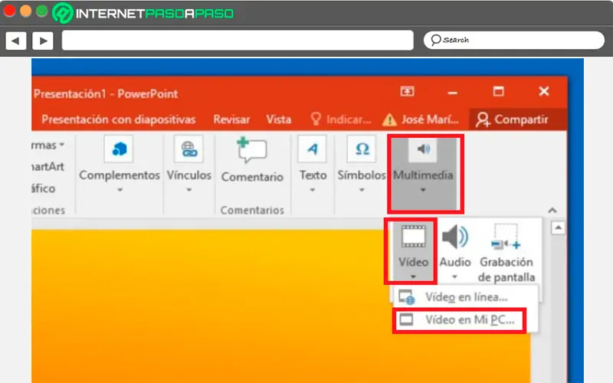Viewport: 613px width, 383px height.
Task: Expand the Audio dropdown arrow
Action: (x=454, y=277)
